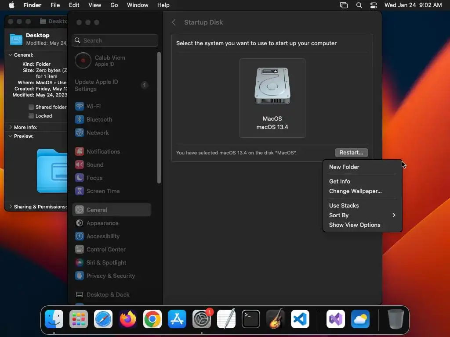
Task: Open Wi-Fi settings in the sidebar
Action: tap(112, 106)
